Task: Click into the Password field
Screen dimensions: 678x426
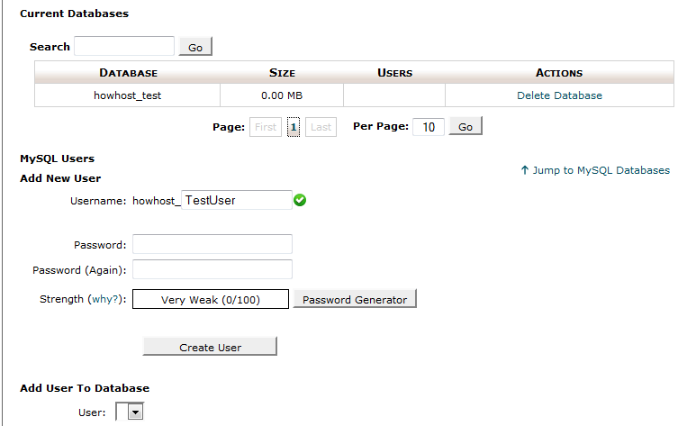Action: [212, 244]
